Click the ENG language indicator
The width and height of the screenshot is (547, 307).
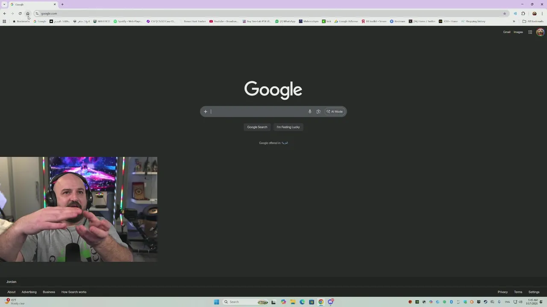[507, 302]
